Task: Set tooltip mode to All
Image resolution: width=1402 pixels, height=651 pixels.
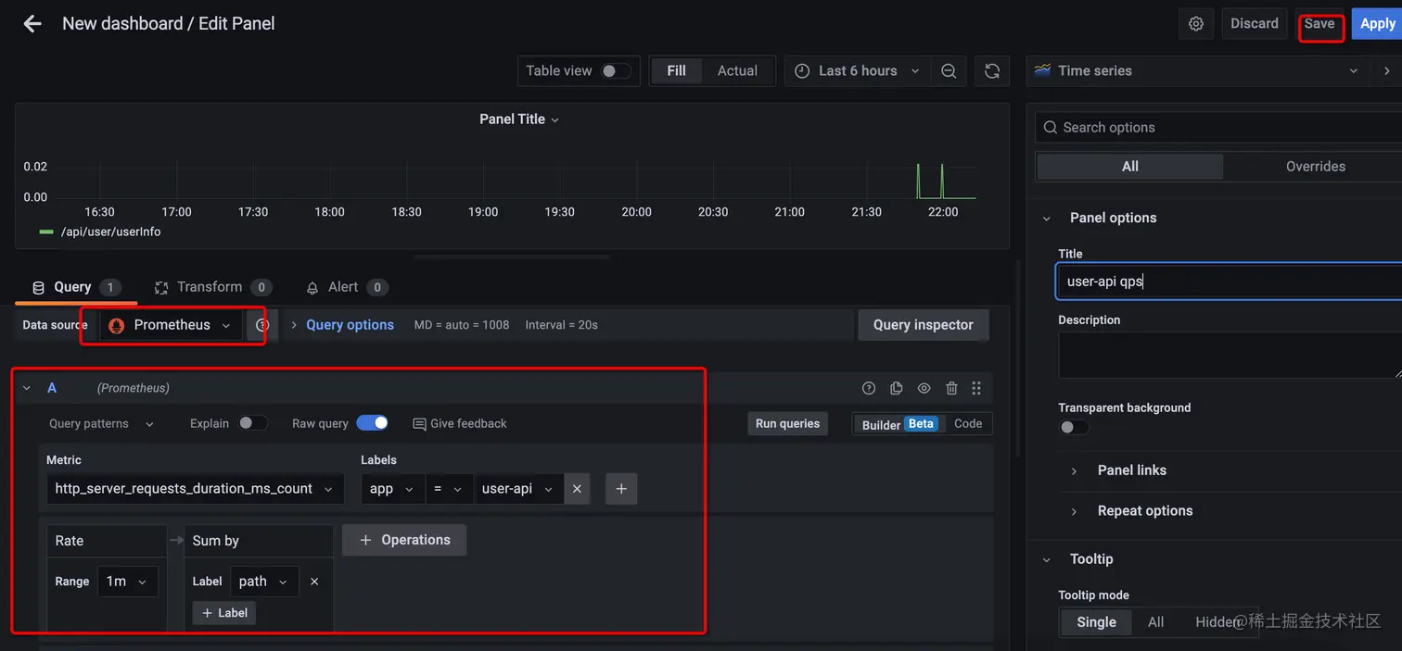Action: pyautogui.click(x=1155, y=622)
